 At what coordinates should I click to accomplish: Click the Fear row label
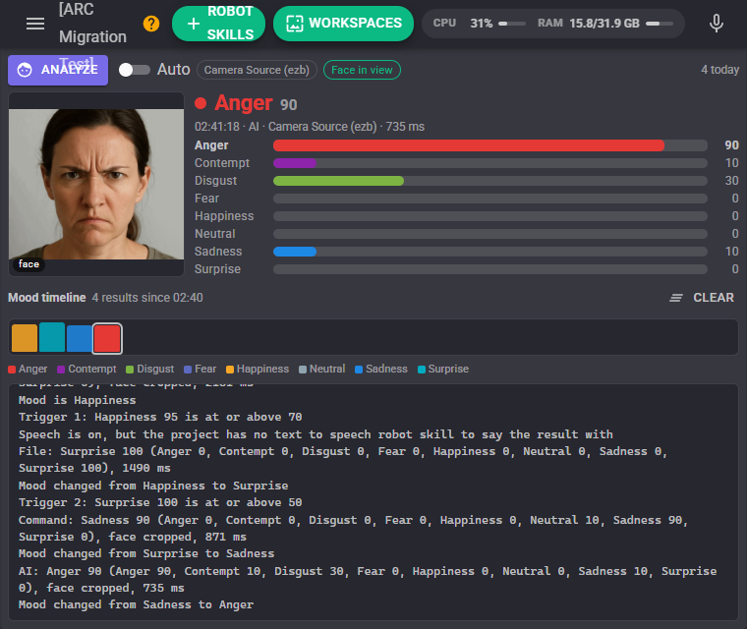[x=206, y=199]
